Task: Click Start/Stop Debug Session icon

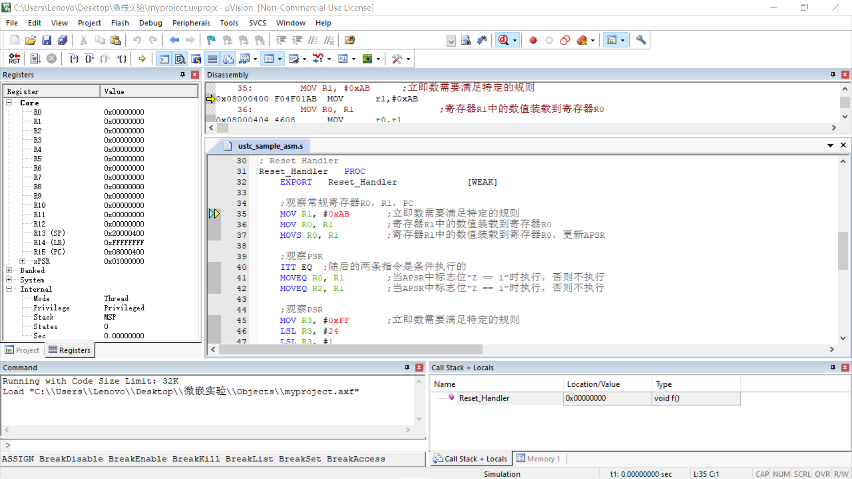Action: tap(503, 40)
